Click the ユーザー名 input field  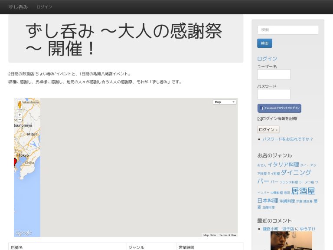(274, 75)
